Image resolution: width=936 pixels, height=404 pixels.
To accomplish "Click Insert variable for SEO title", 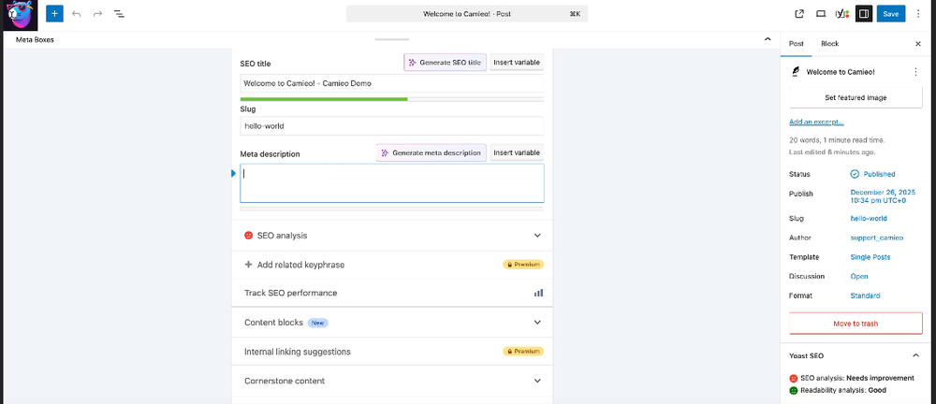I will pyautogui.click(x=517, y=63).
